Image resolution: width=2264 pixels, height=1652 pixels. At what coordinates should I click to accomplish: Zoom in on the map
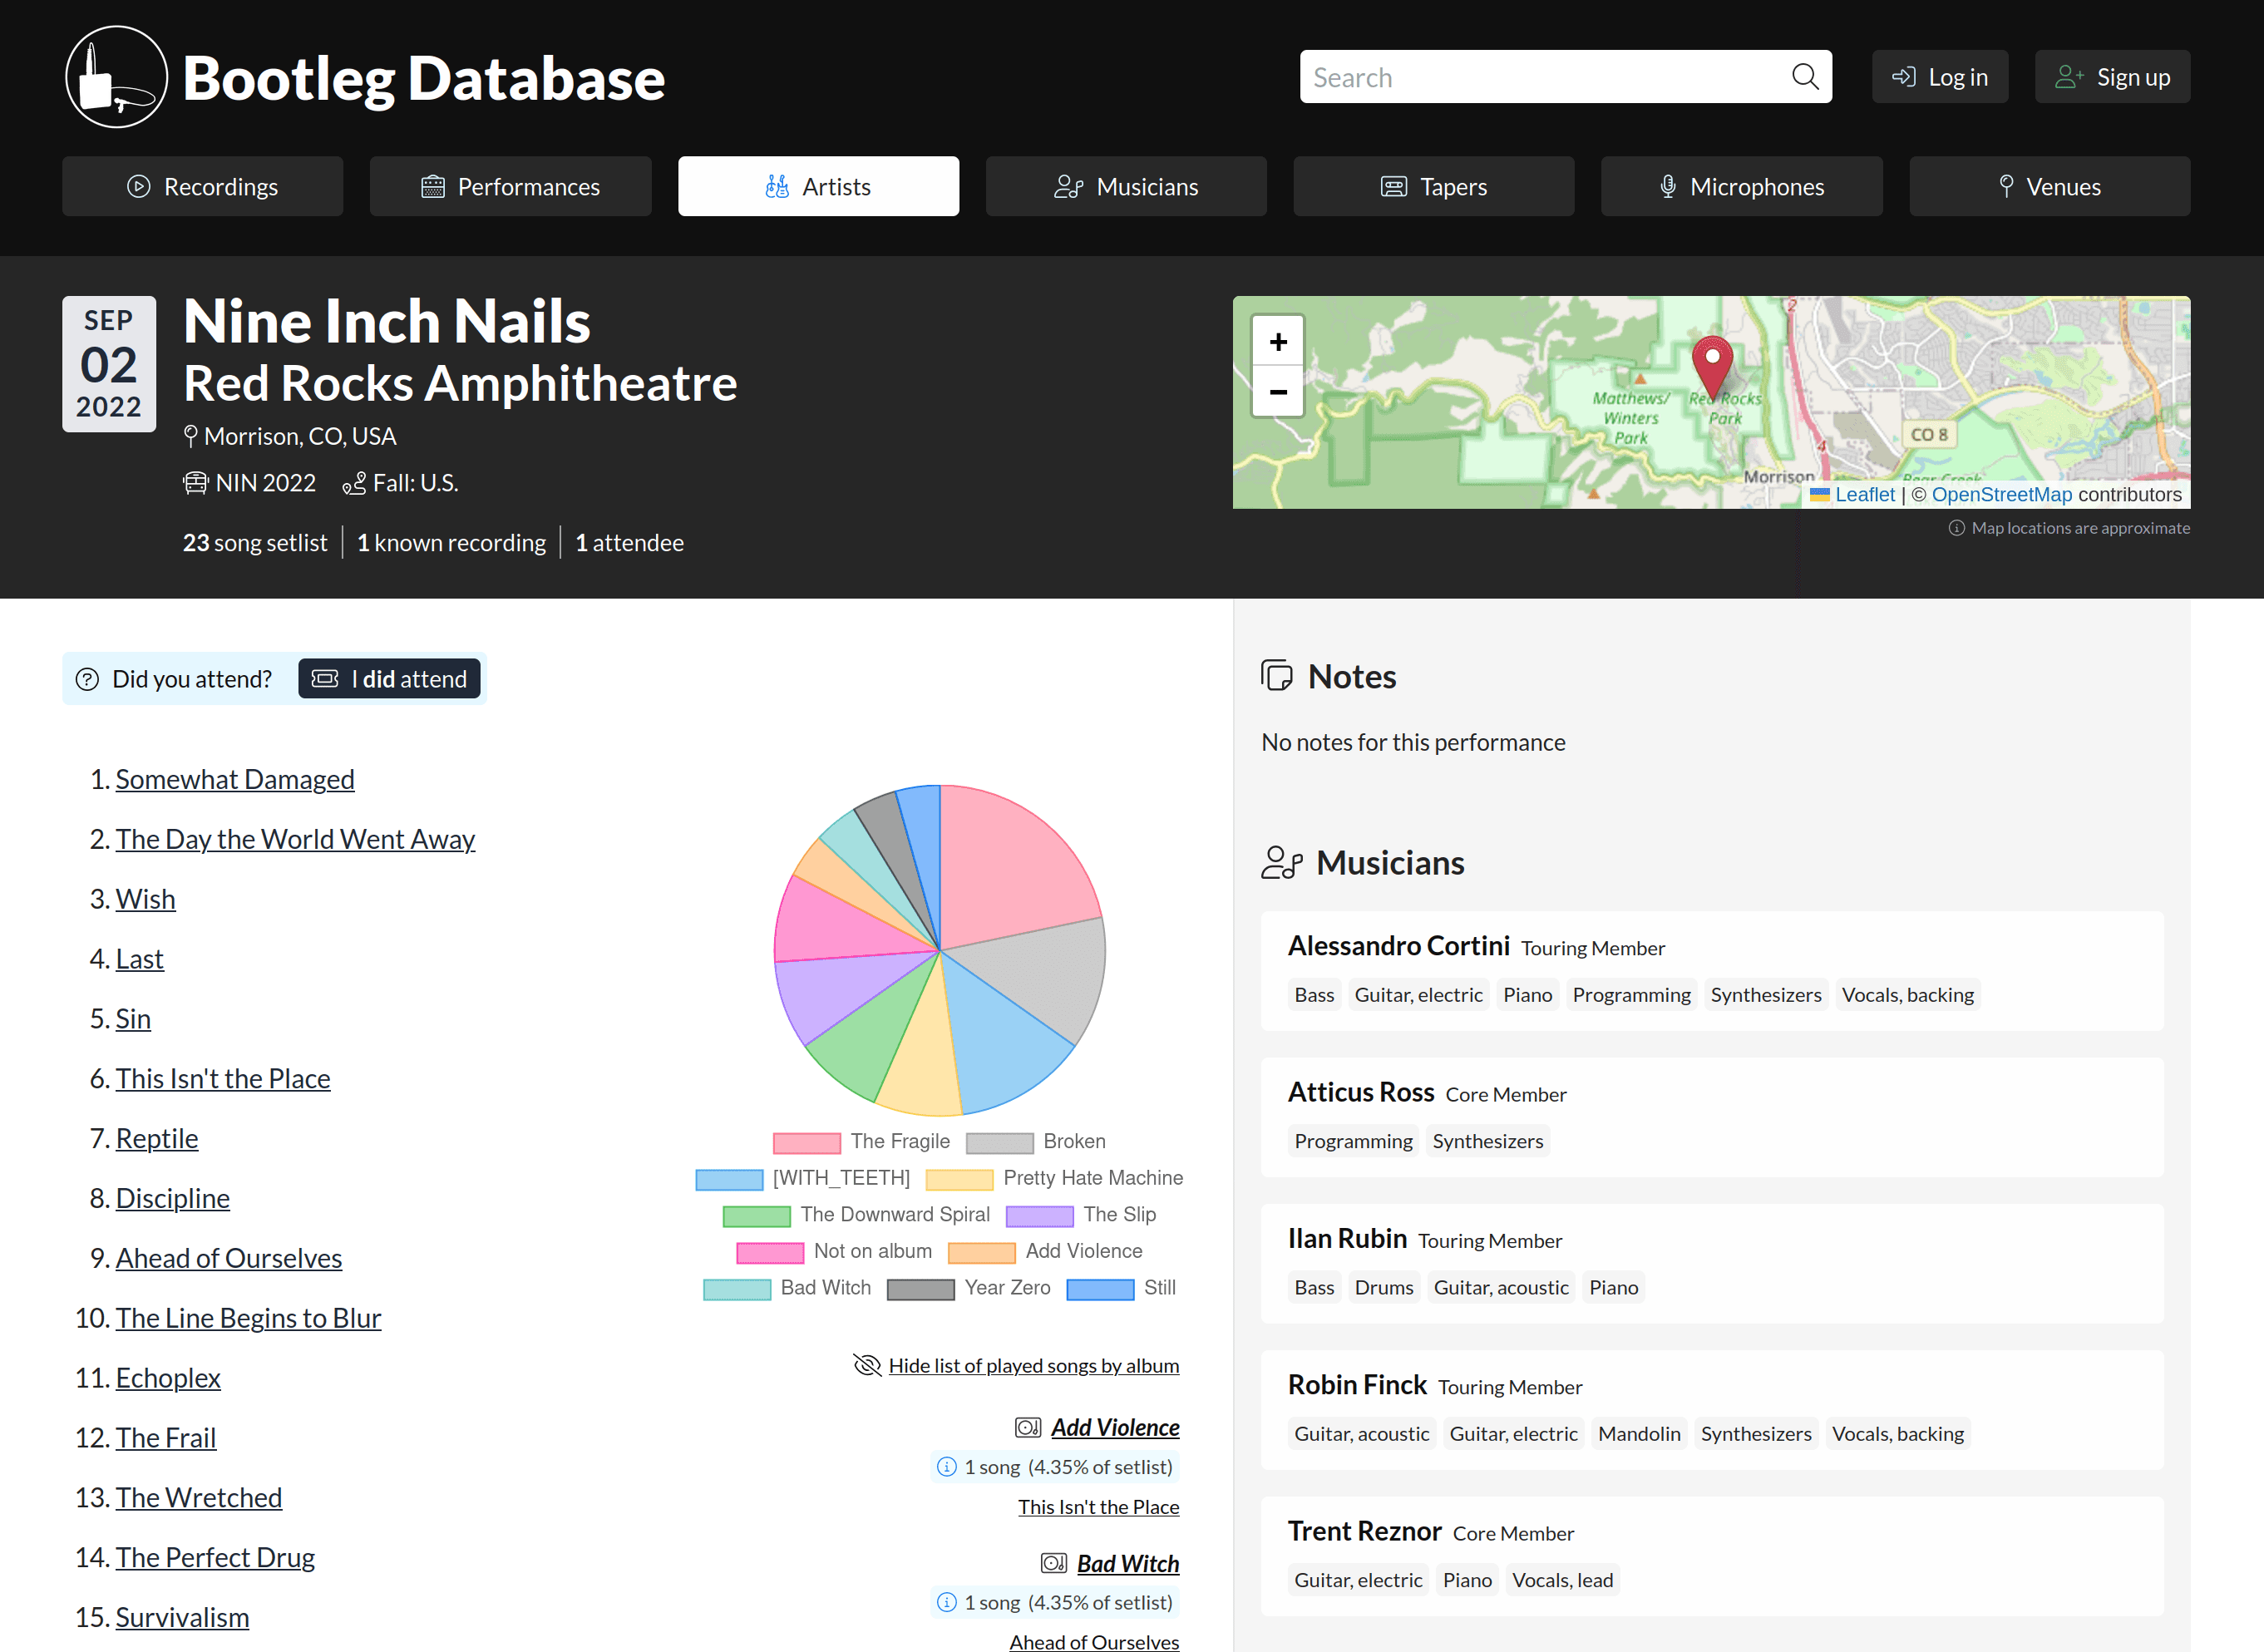coord(1278,342)
